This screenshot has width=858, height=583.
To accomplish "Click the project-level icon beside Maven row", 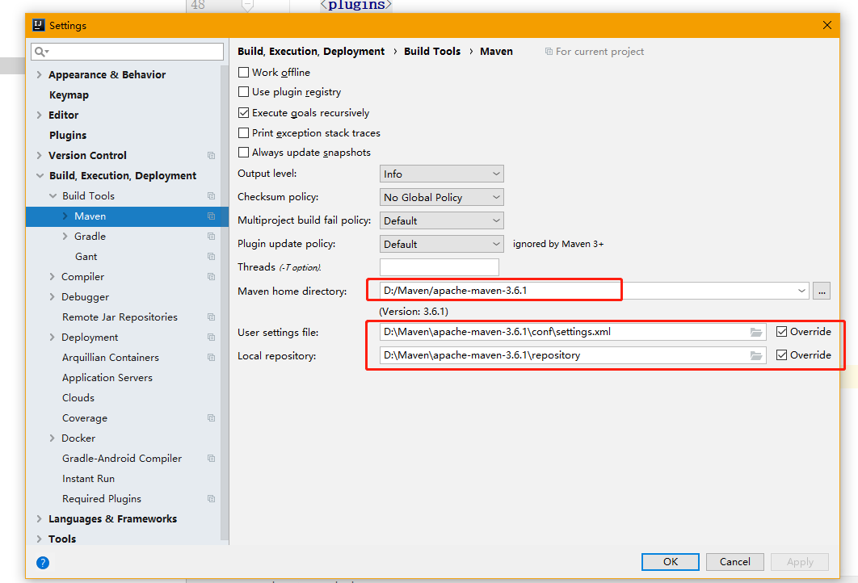I will pyautogui.click(x=211, y=216).
